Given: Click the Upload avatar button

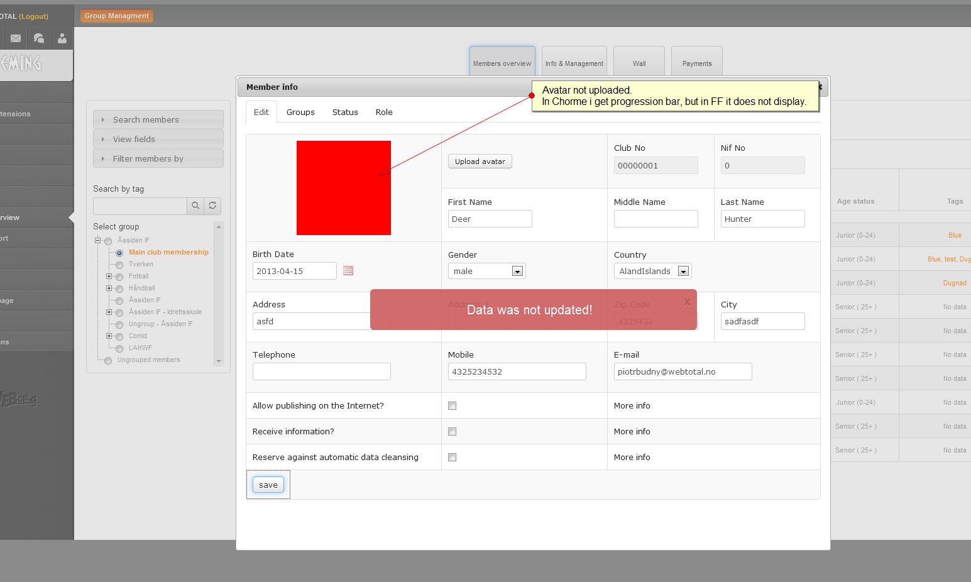Looking at the screenshot, I should point(480,162).
